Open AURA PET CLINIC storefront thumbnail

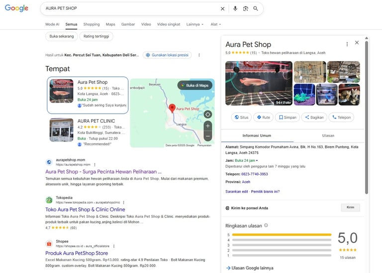coord(61,130)
